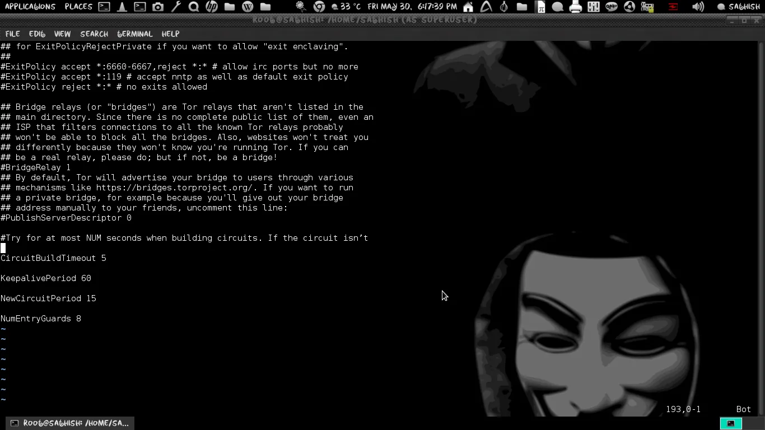Open the home folder house icon
The image size is (765, 430).
click(x=468, y=7)
